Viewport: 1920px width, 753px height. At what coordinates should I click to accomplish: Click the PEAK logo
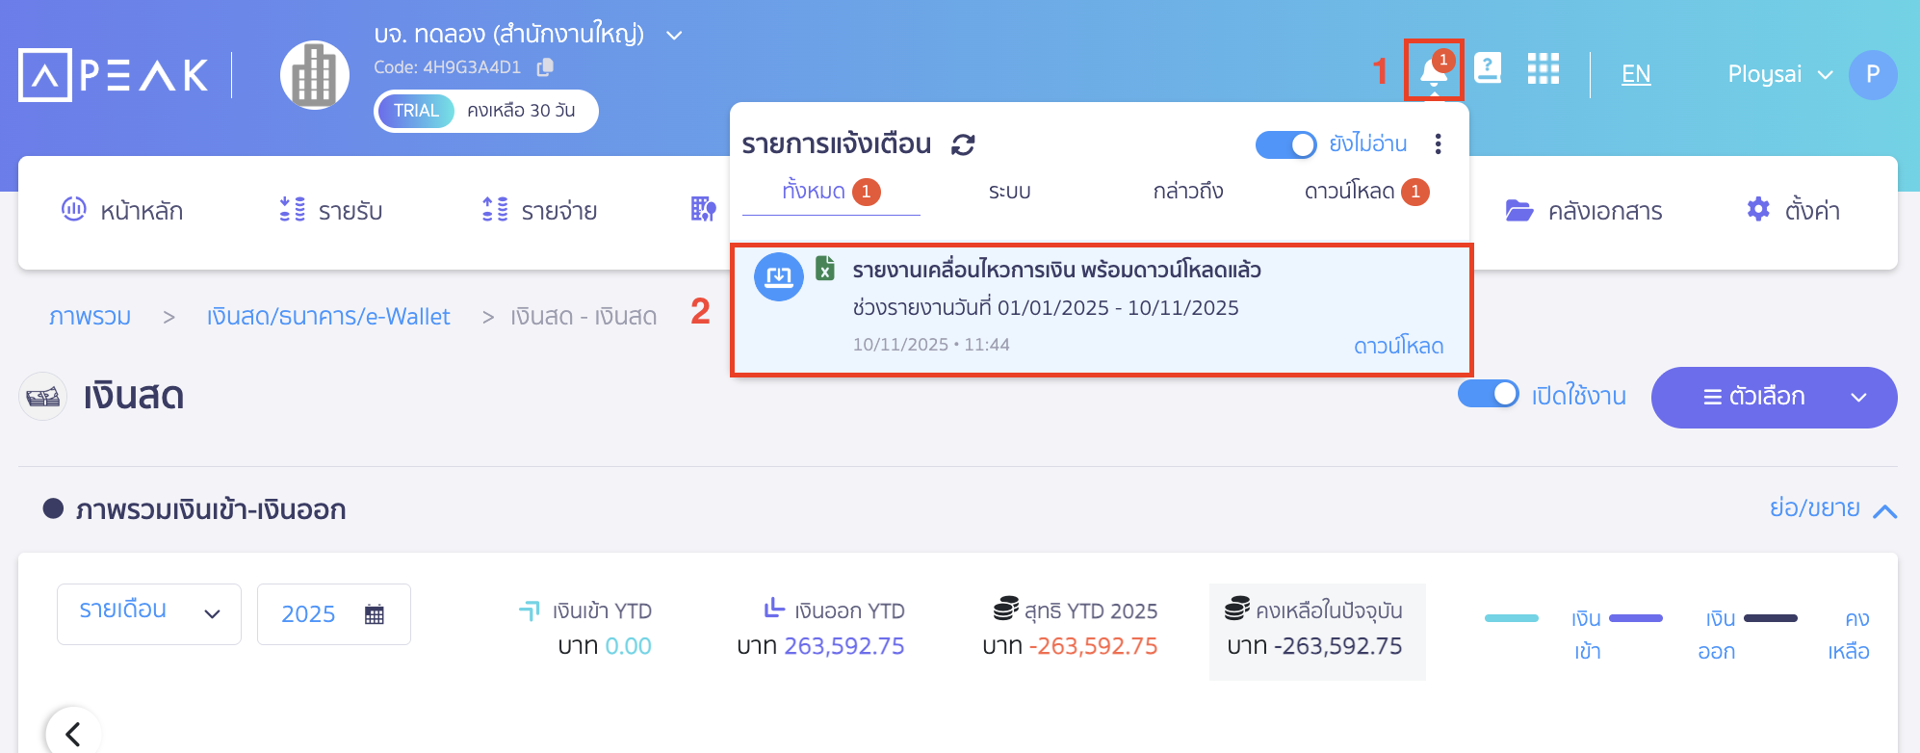[114, 75]
